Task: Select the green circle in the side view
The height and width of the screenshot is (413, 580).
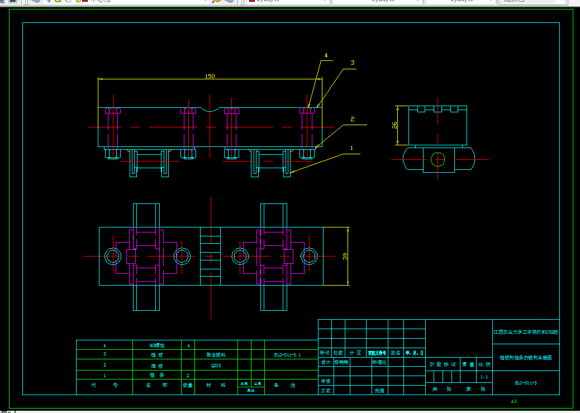Action: click(438, 160)
